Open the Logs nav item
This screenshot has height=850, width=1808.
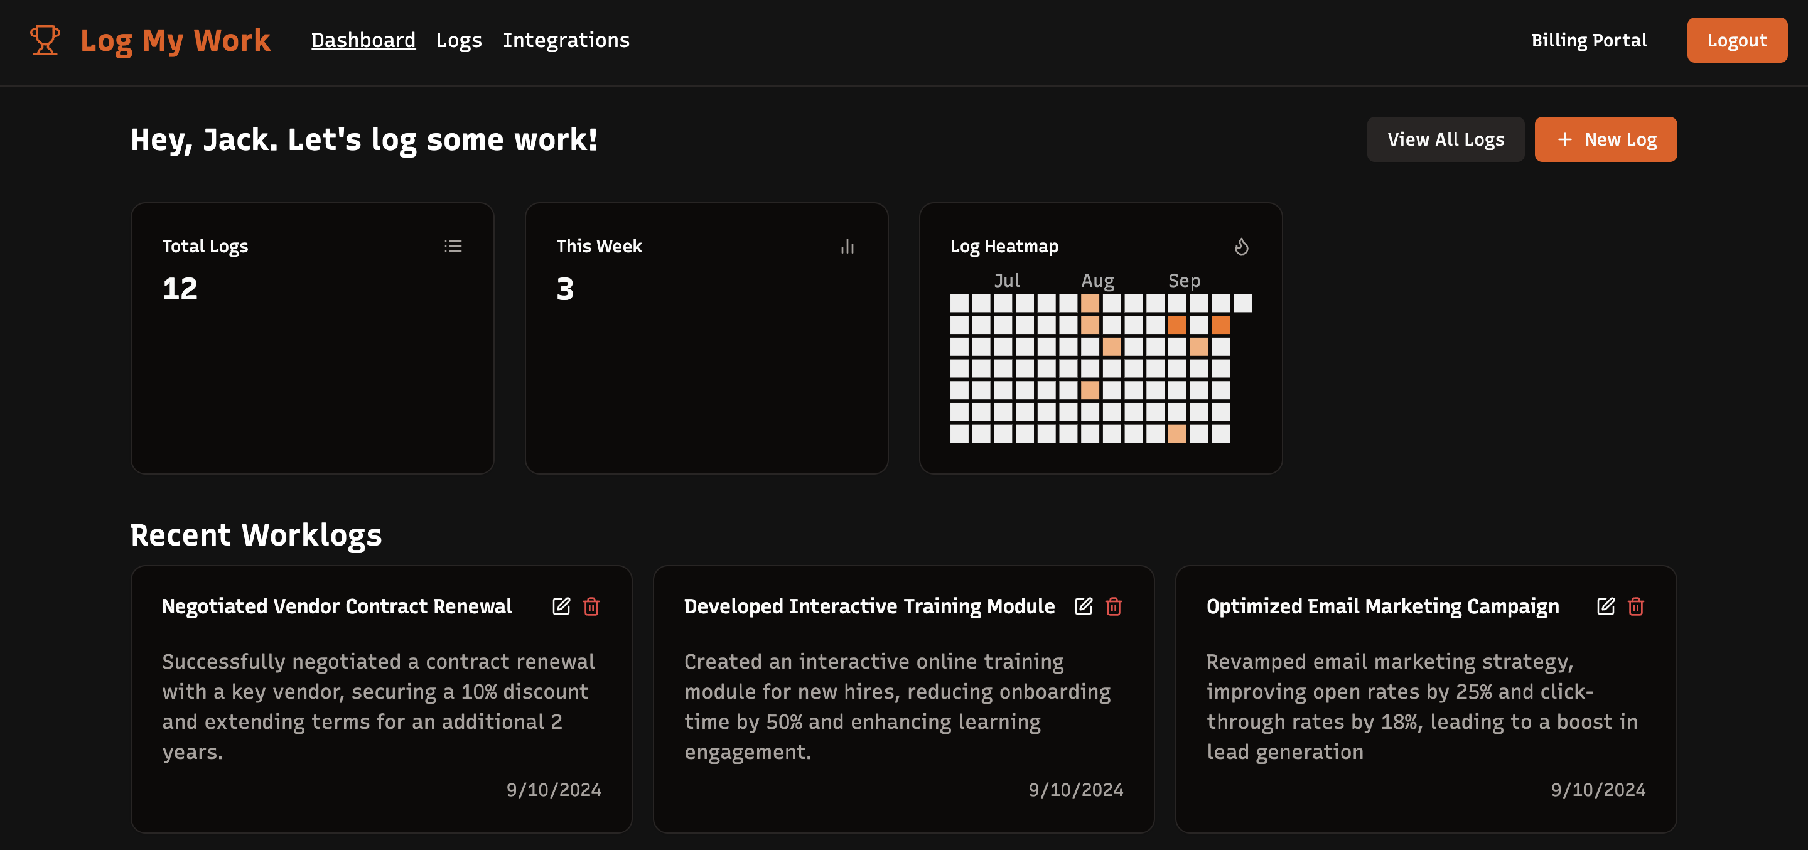[x=459, y=40]
